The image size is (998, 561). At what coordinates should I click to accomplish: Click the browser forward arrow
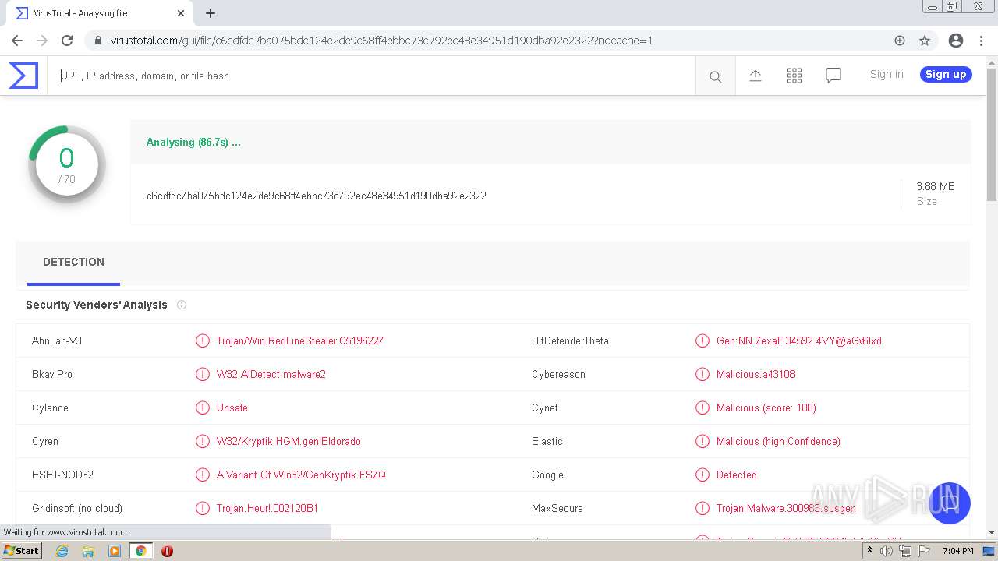pos(42,41)
